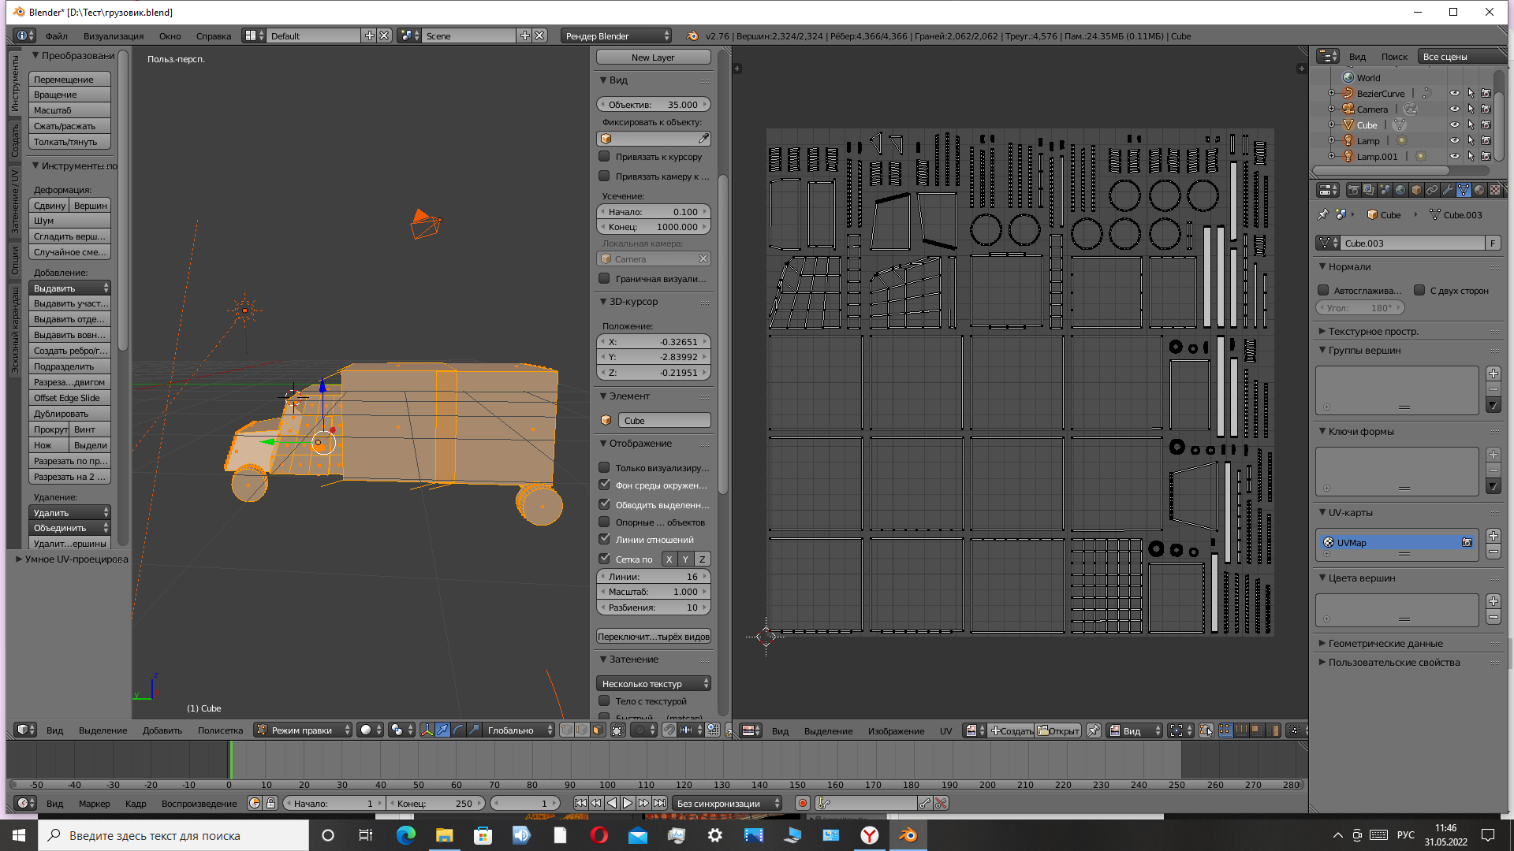
Task: Open the 'Визуализация' menu
Action: click(114, 36)
